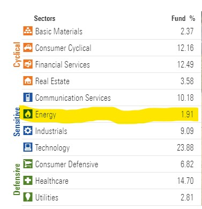202x209 pixels.
Task: Click the Technology computer icon
Action: click(x=28, y=147)
